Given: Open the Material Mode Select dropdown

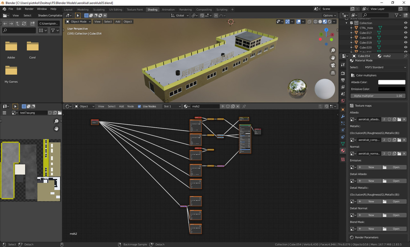Looking at the screenshot, I should coord(386,67).
